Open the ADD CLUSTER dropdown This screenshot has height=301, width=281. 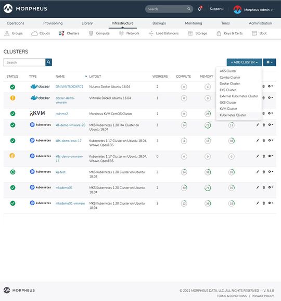tap(244, 62)
